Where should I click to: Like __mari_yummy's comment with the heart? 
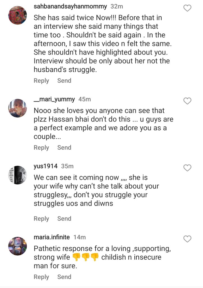[187, 101]
